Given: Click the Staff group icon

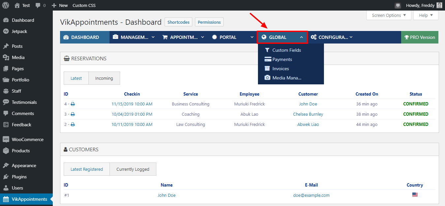Looking at the screenshot, I should 6,91.
